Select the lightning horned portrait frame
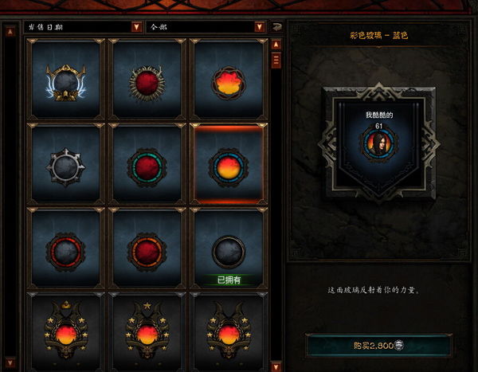This screenshot has width=478, height=372. point(65,80)
